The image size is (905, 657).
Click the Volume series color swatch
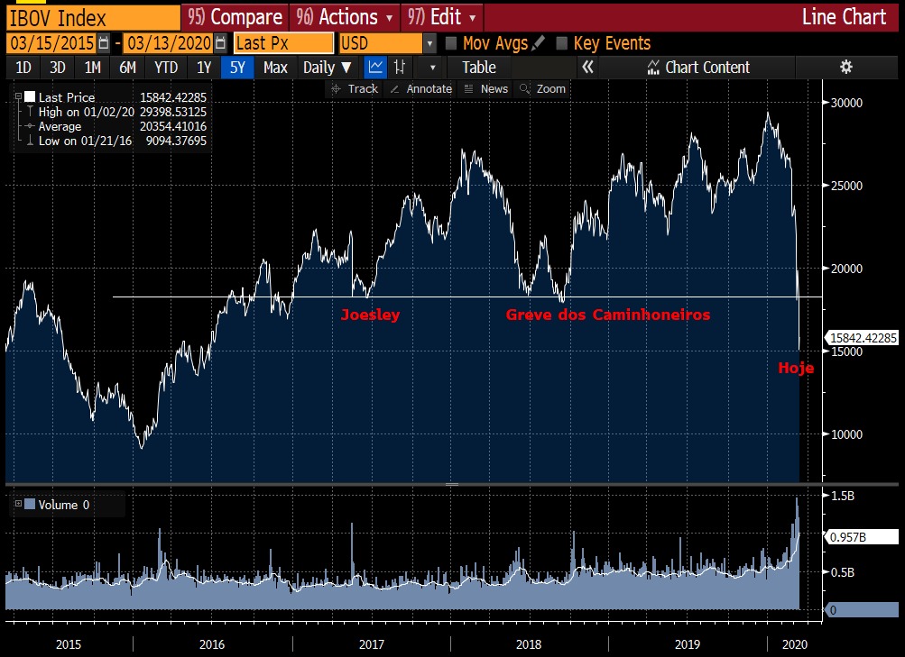[x=31, y=505]
